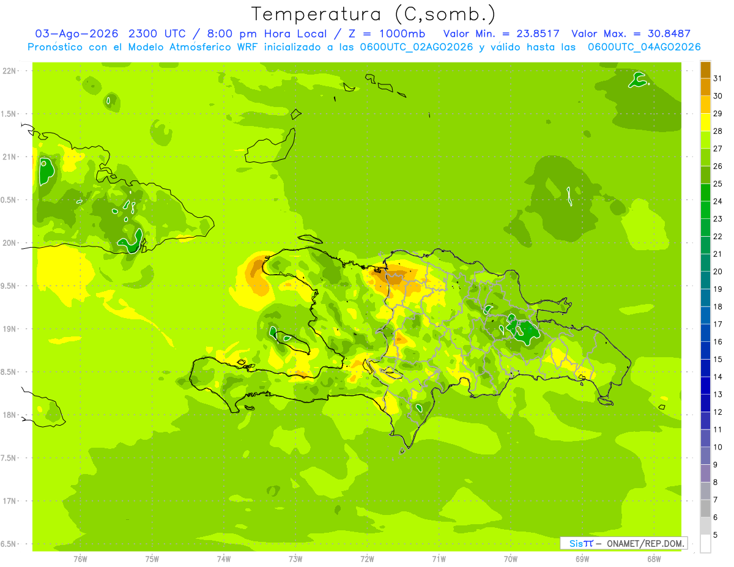Pick the orange swatch between 30 and 31
This screenshot has height=567, width=734.
point(705,87)
